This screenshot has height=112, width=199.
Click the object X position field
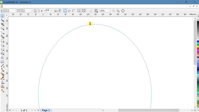(x=9, y=10)
